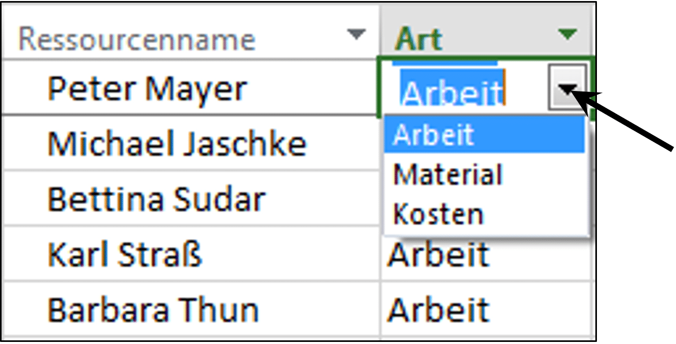Image resolution: width=676 pixels, height=344 pixels.
Task: Choose Arbeit in the dropdown list
Action: click(x=484, y=134)
